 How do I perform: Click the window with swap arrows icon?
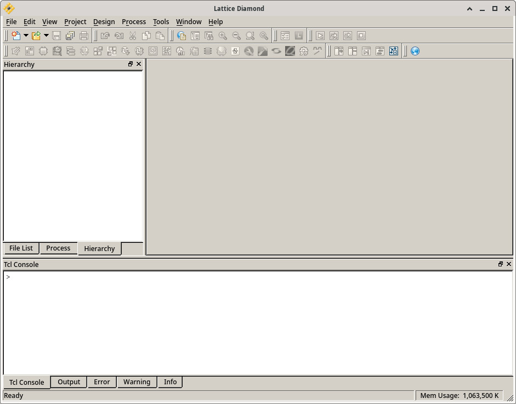coord(380,51)
